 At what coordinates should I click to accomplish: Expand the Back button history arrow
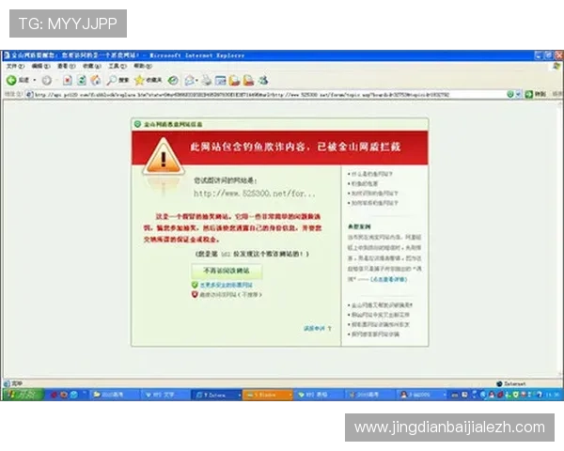pyautogui.click(x=35, y=80)
